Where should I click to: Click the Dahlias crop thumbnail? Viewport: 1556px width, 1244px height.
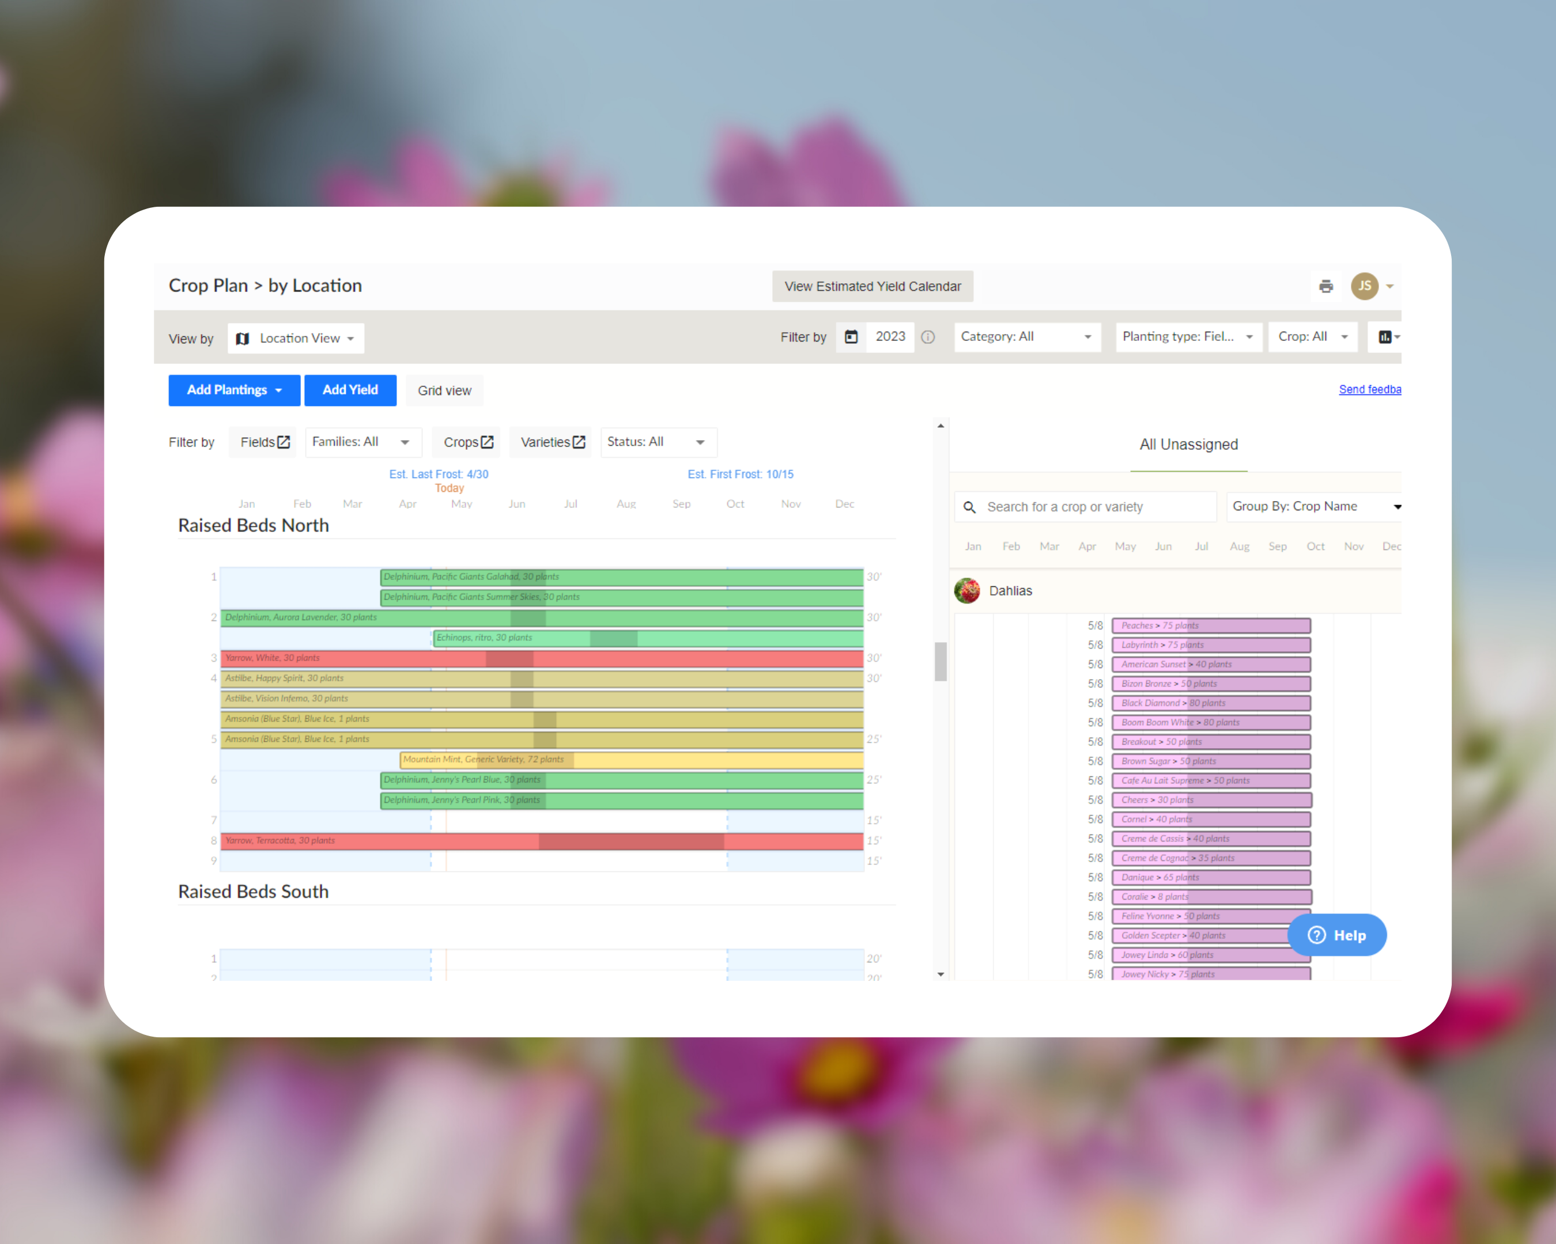(967, 591)
